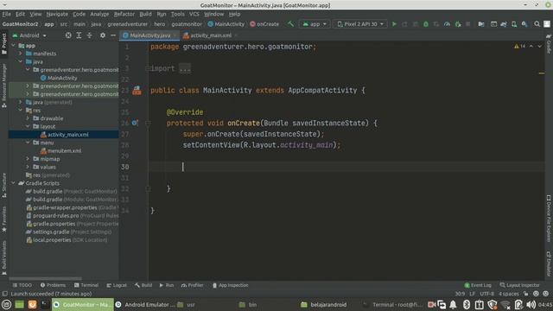Toggle tool window bars icon in status bar corner

[4, 294]
